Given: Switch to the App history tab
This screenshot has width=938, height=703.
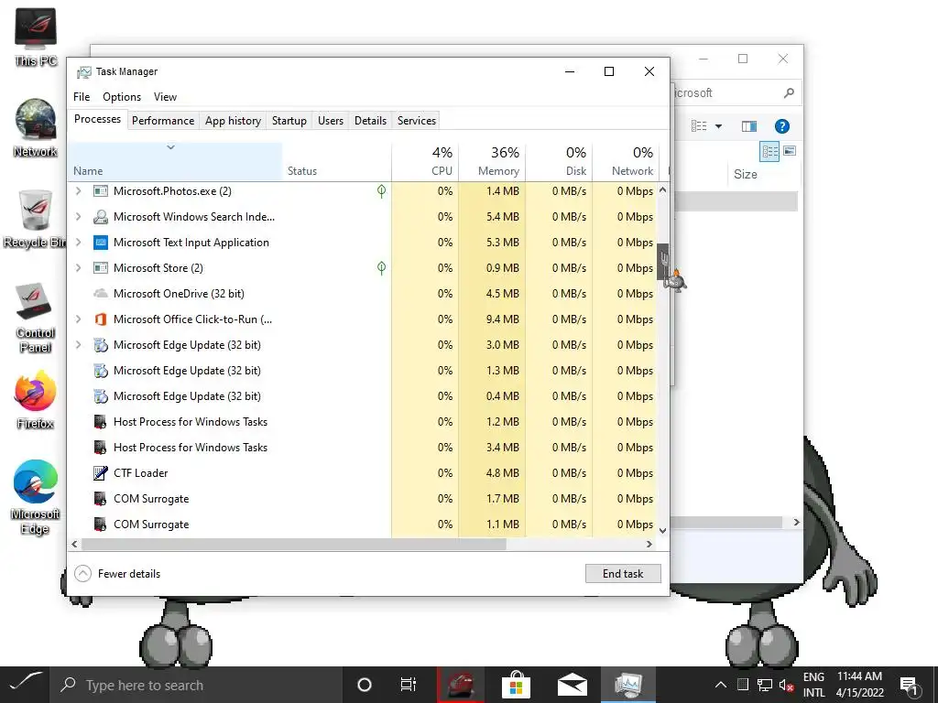Looking at the screenshot, I should (233, 121).
